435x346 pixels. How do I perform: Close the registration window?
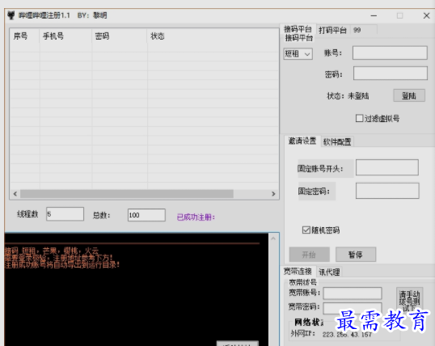427,16
